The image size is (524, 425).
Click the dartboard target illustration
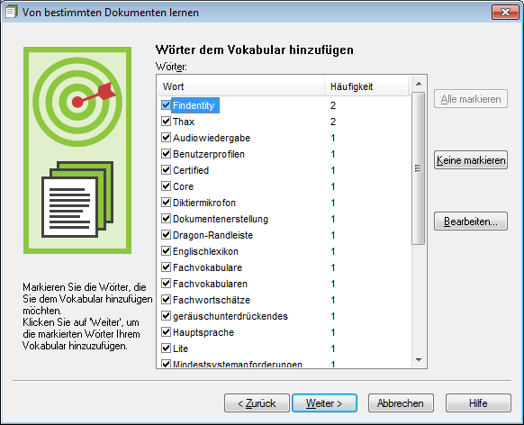click(x=77, y=102)
